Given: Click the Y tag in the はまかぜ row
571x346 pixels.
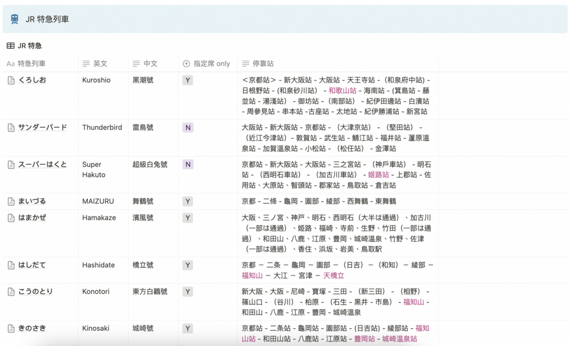Looking at the screenshot, I should pos(187,218).
